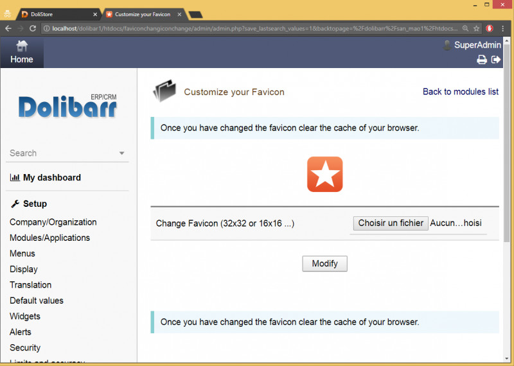Viewport: 514px width, 366px height.
Task: Open the Widgets setup page
Action: (25, 317)
